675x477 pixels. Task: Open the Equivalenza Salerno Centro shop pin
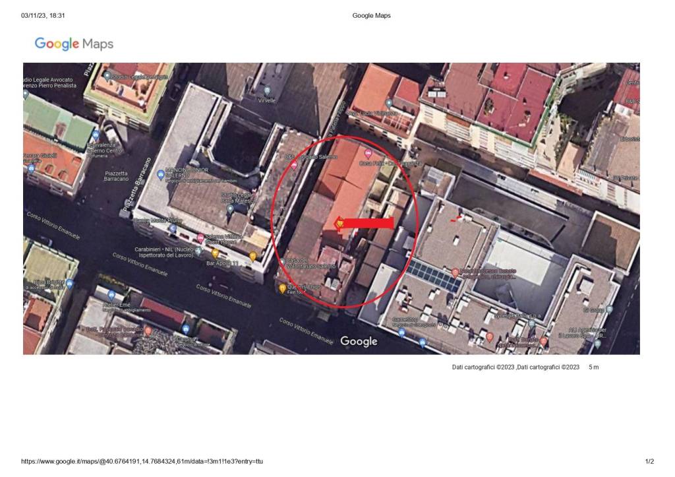[96, 135]
